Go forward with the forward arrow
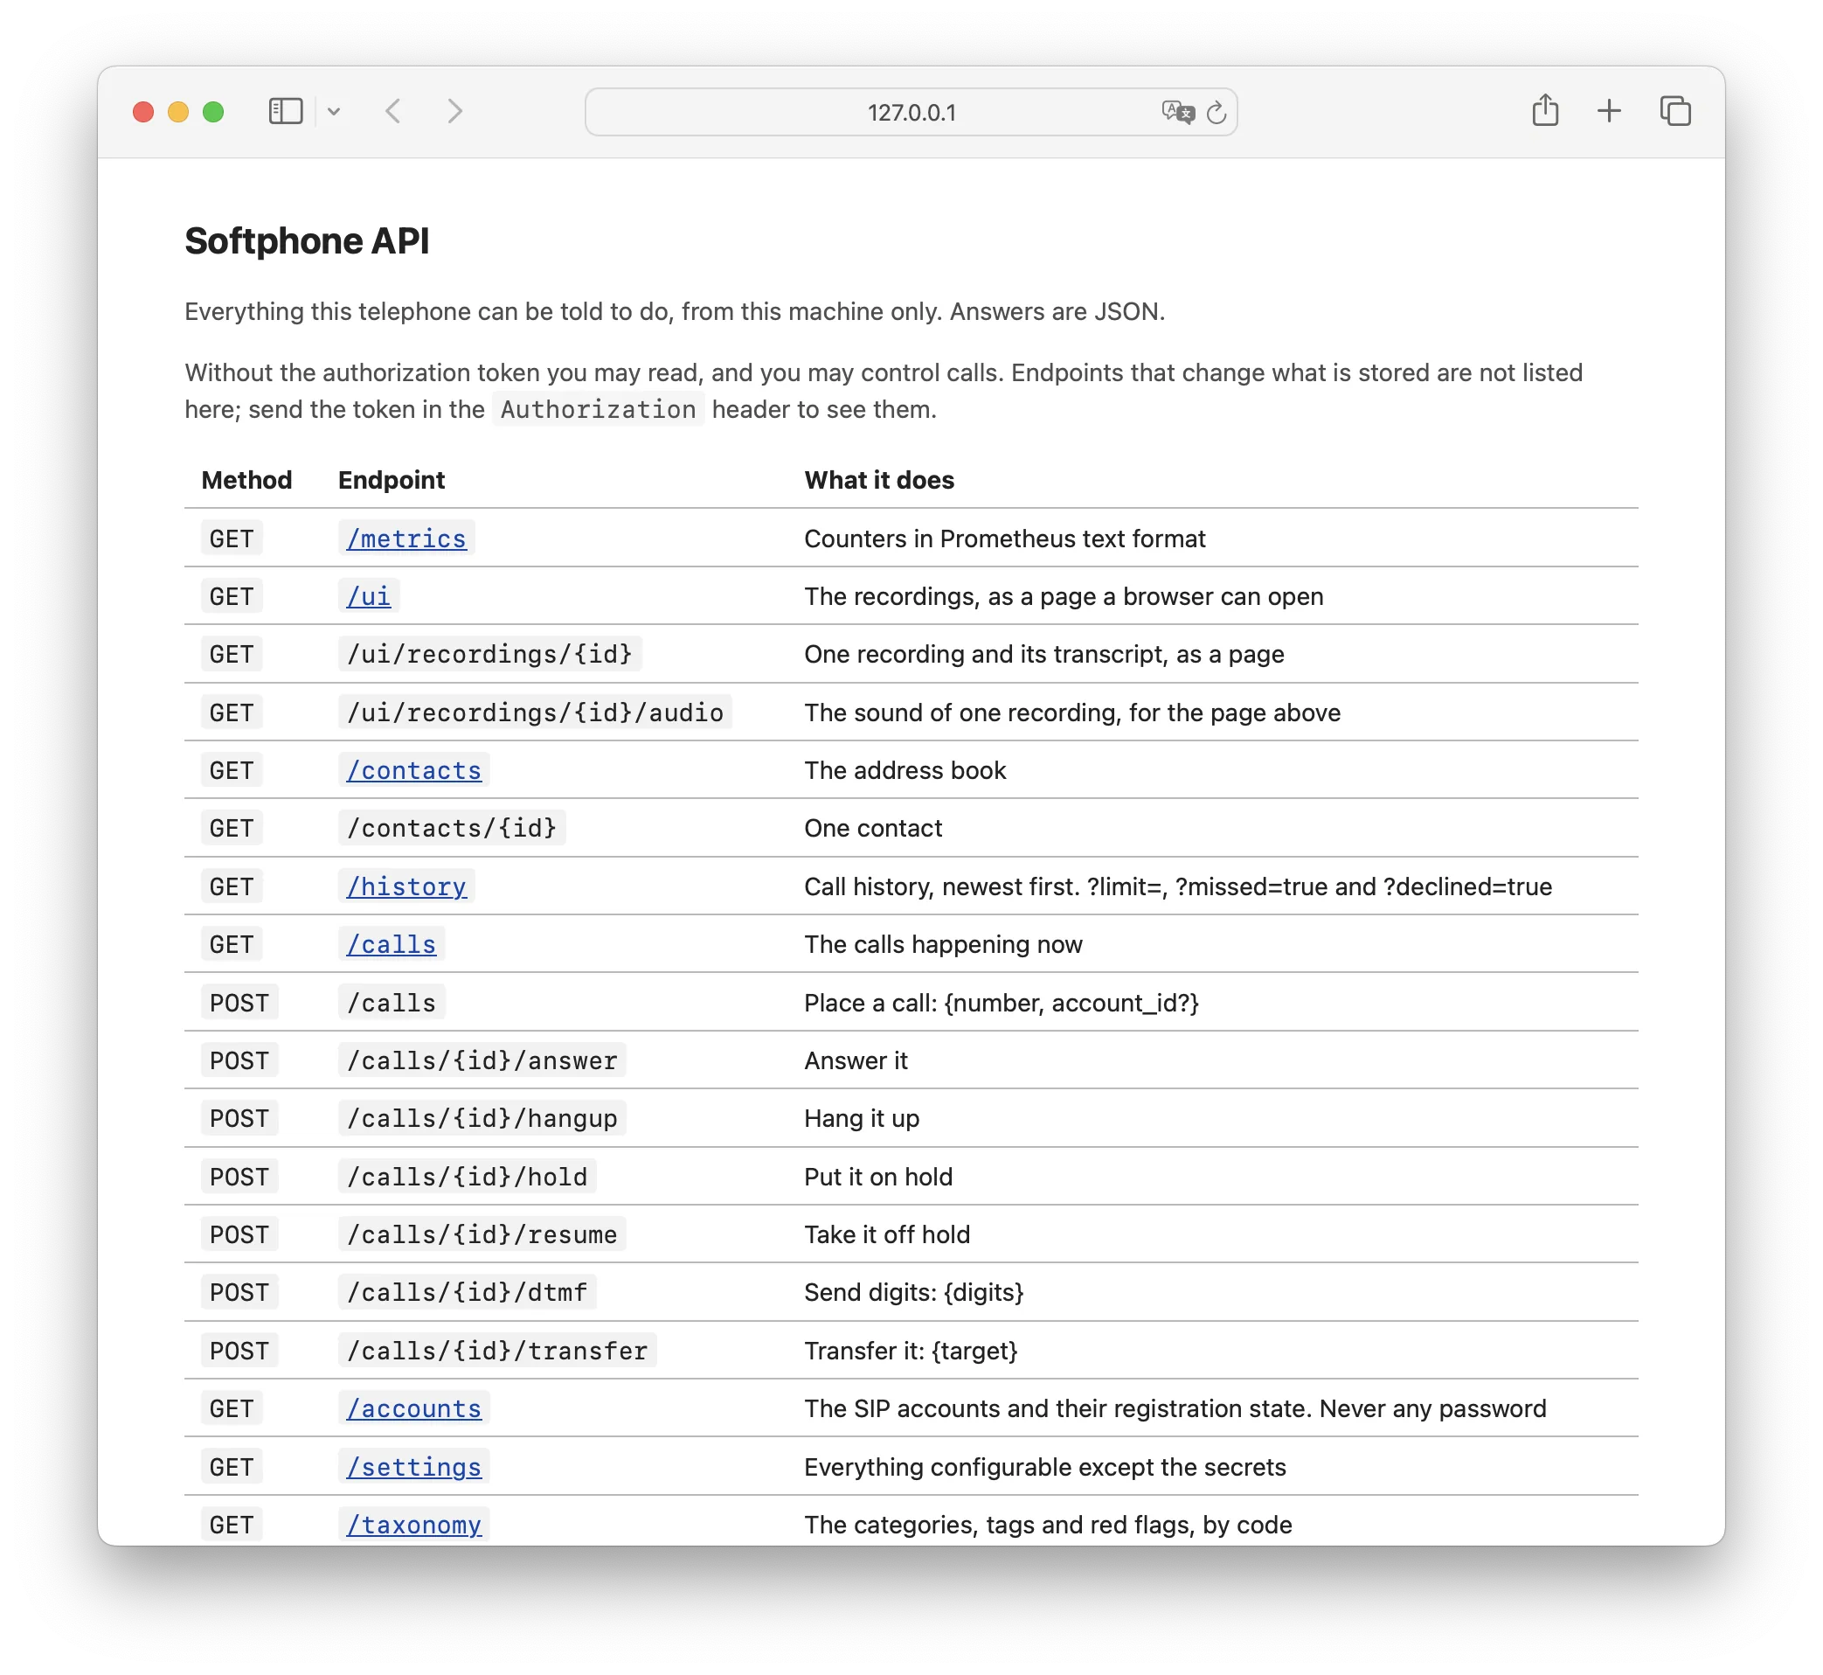Viewport: 1823px width, 1675px height. [x=454, y=112]
